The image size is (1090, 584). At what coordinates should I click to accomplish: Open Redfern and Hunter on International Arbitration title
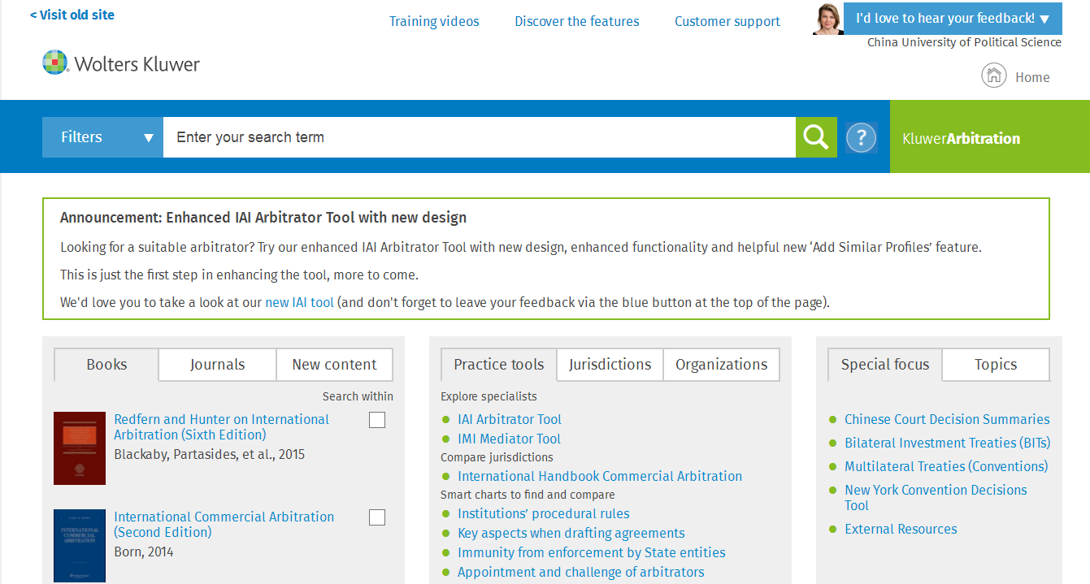pos(222,426)
